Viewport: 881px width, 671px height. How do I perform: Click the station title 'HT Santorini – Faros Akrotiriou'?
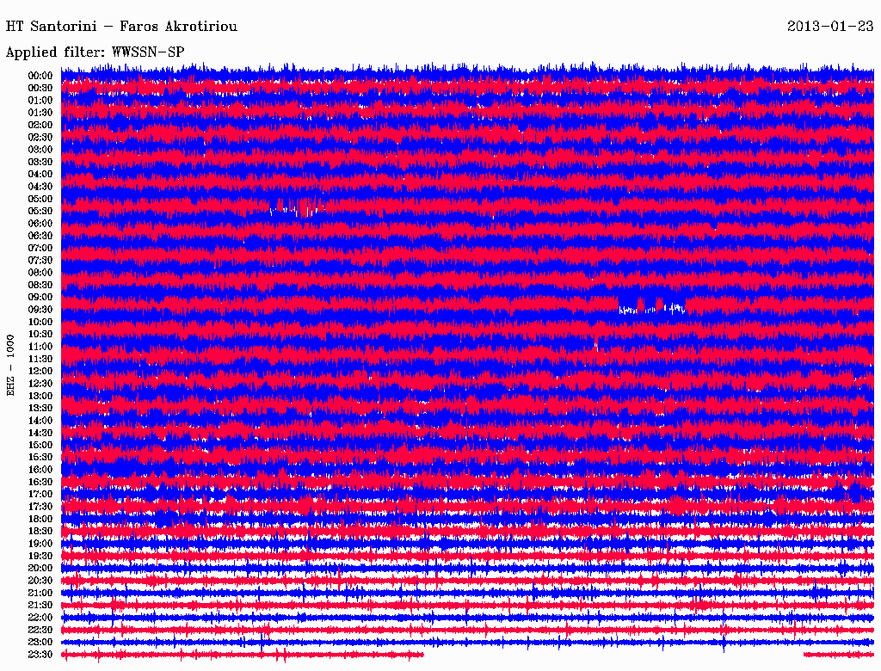pyautogui.click(x=121, y=27)
